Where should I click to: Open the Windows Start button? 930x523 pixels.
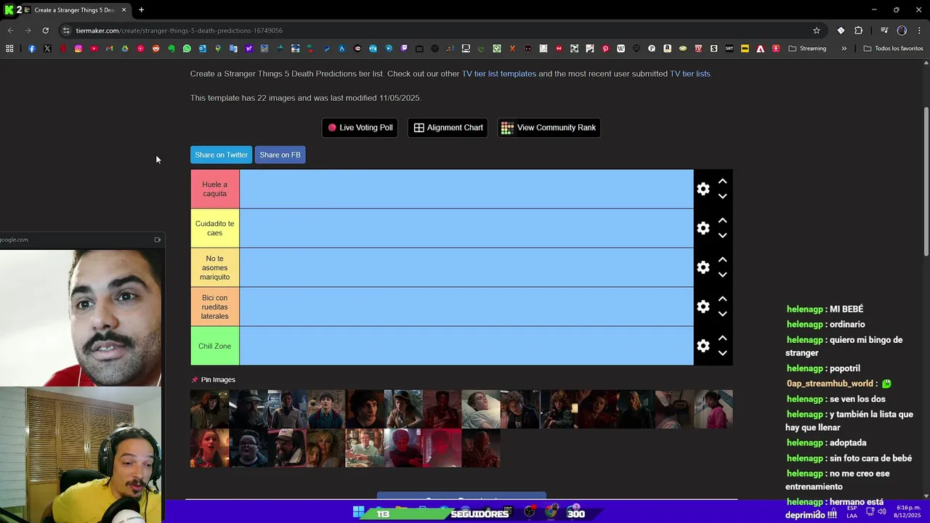[358, 512]
